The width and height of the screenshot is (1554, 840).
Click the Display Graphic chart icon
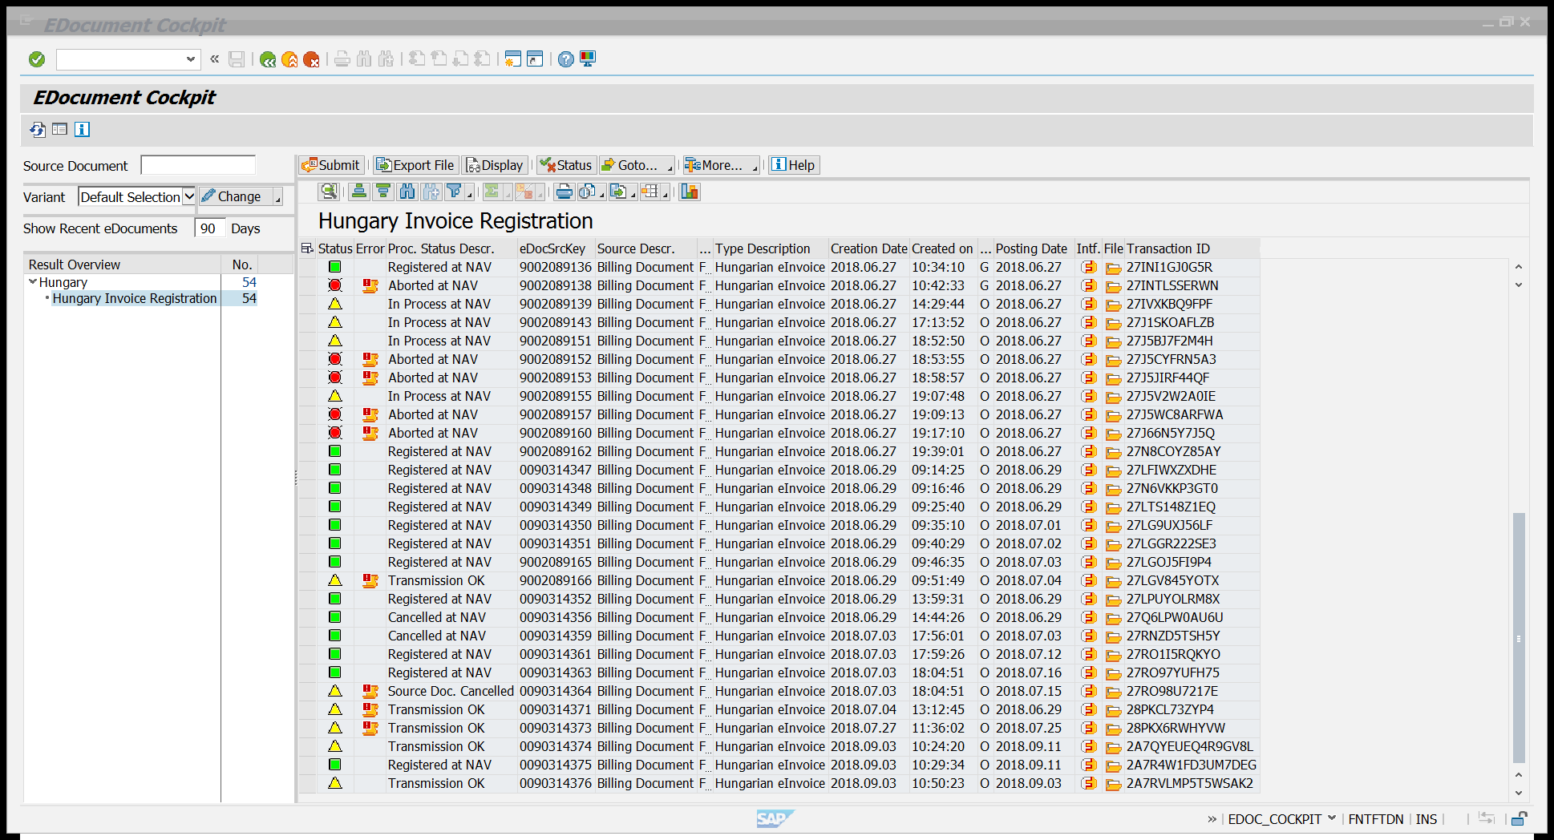pyautogui.click(x=690, y=192)
